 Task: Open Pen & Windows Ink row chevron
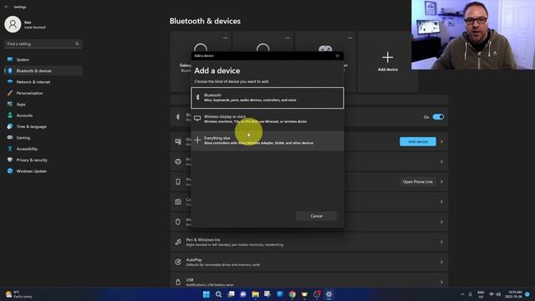(441, 242)
